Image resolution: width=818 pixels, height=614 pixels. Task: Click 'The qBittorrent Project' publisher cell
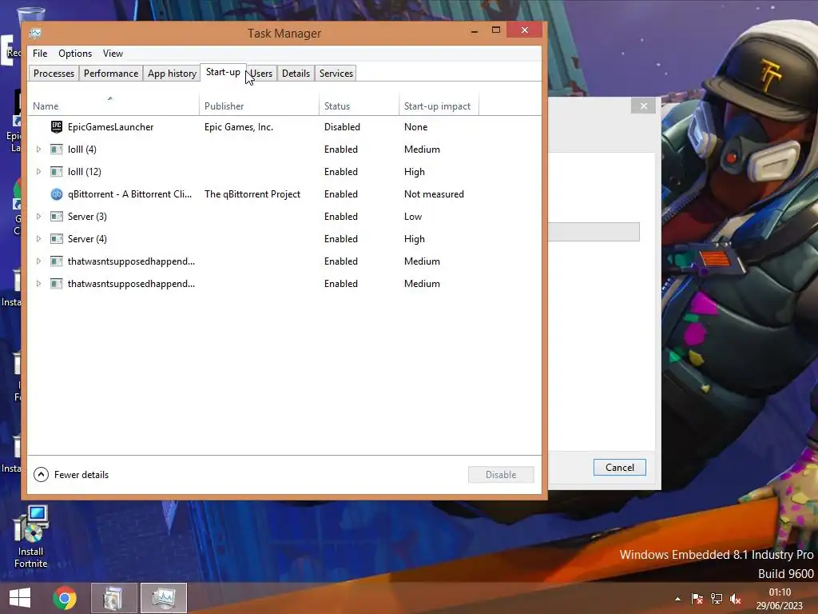click(x=252, y=194)
